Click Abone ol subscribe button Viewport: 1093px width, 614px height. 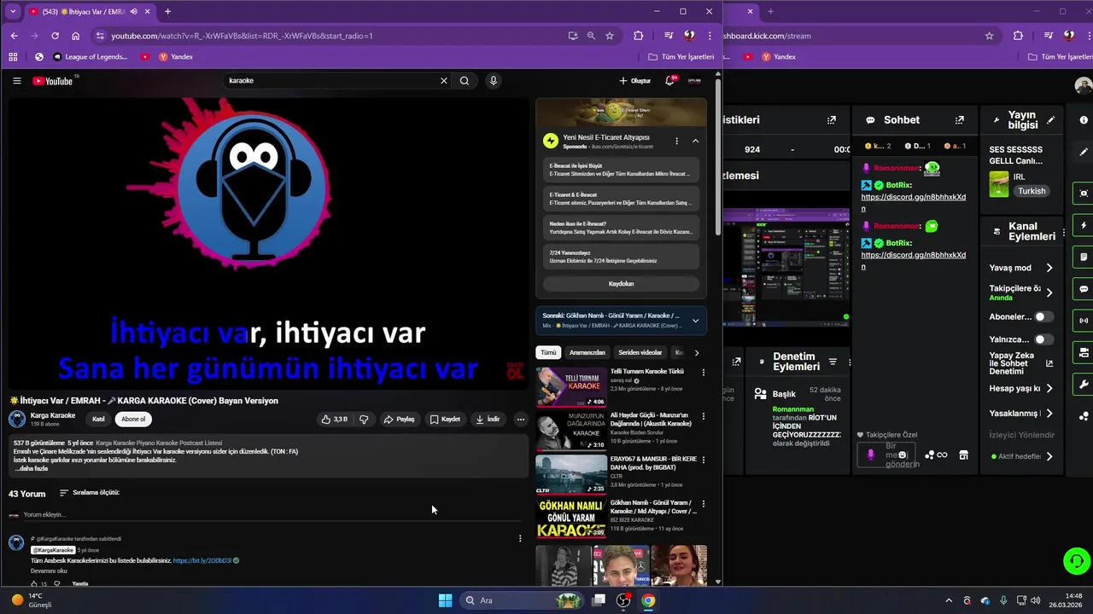[x=133, y=419]
